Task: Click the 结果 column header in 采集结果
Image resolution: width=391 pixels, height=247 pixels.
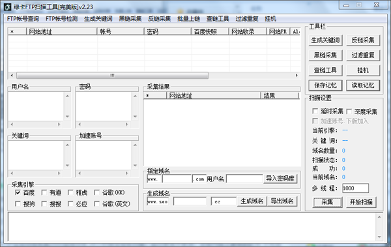Action: point(280,96)
